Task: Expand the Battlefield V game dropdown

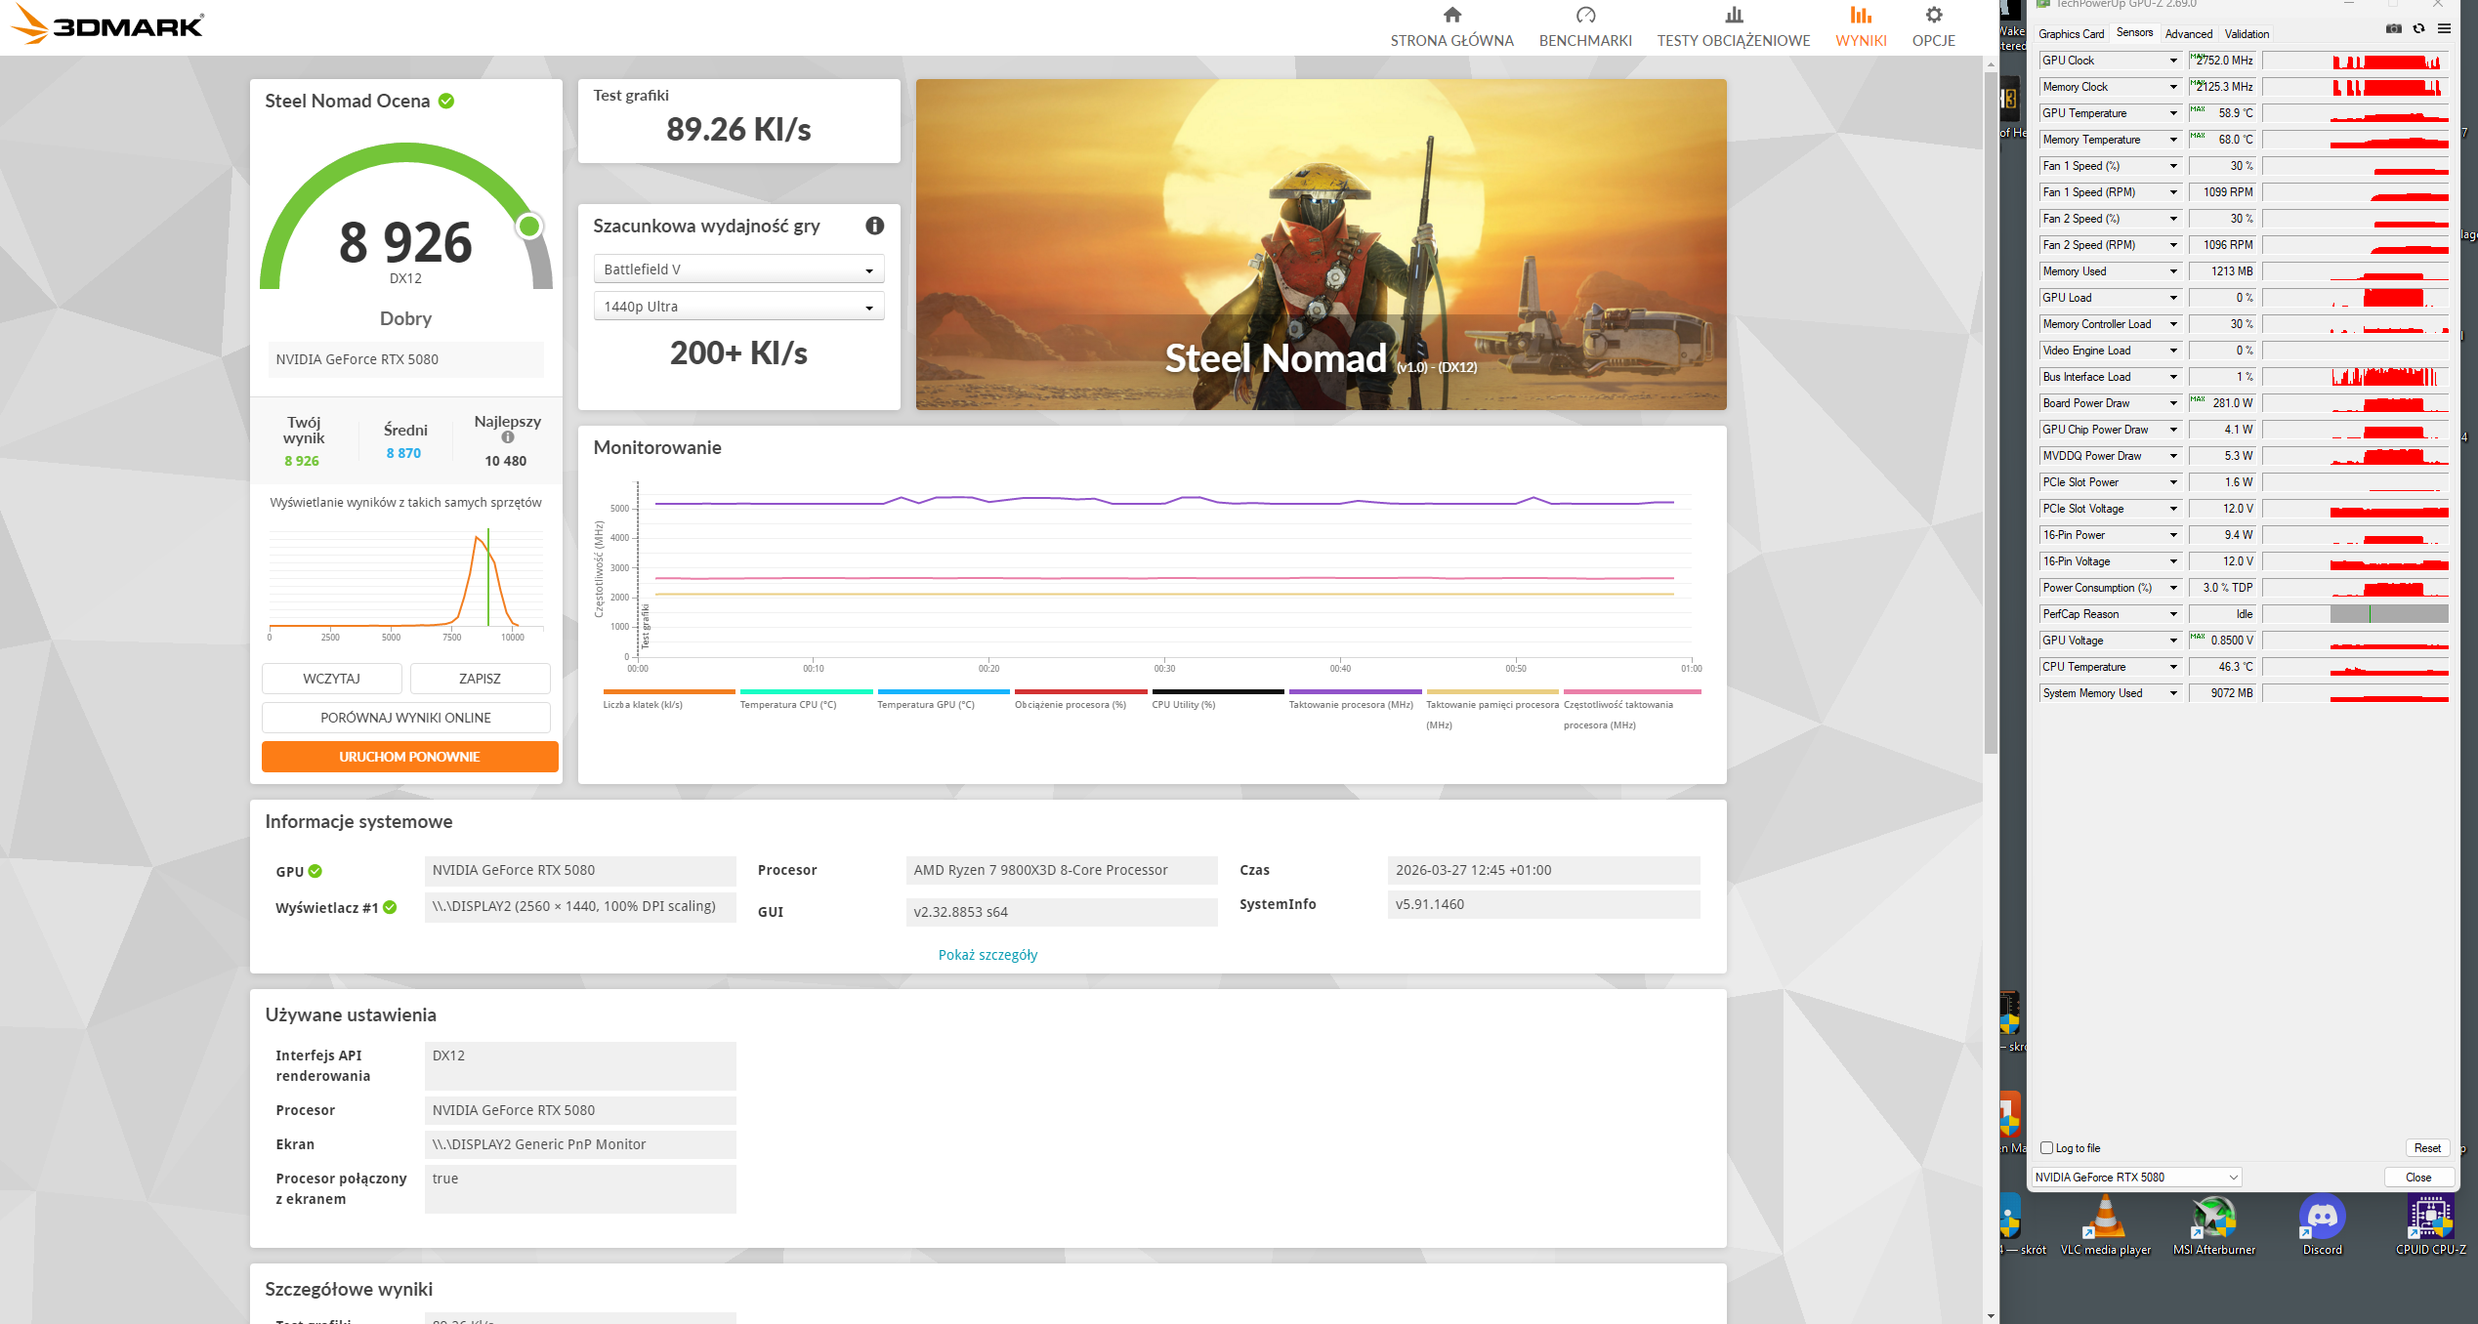Action: pyautogui.click(x=738, y=269)
